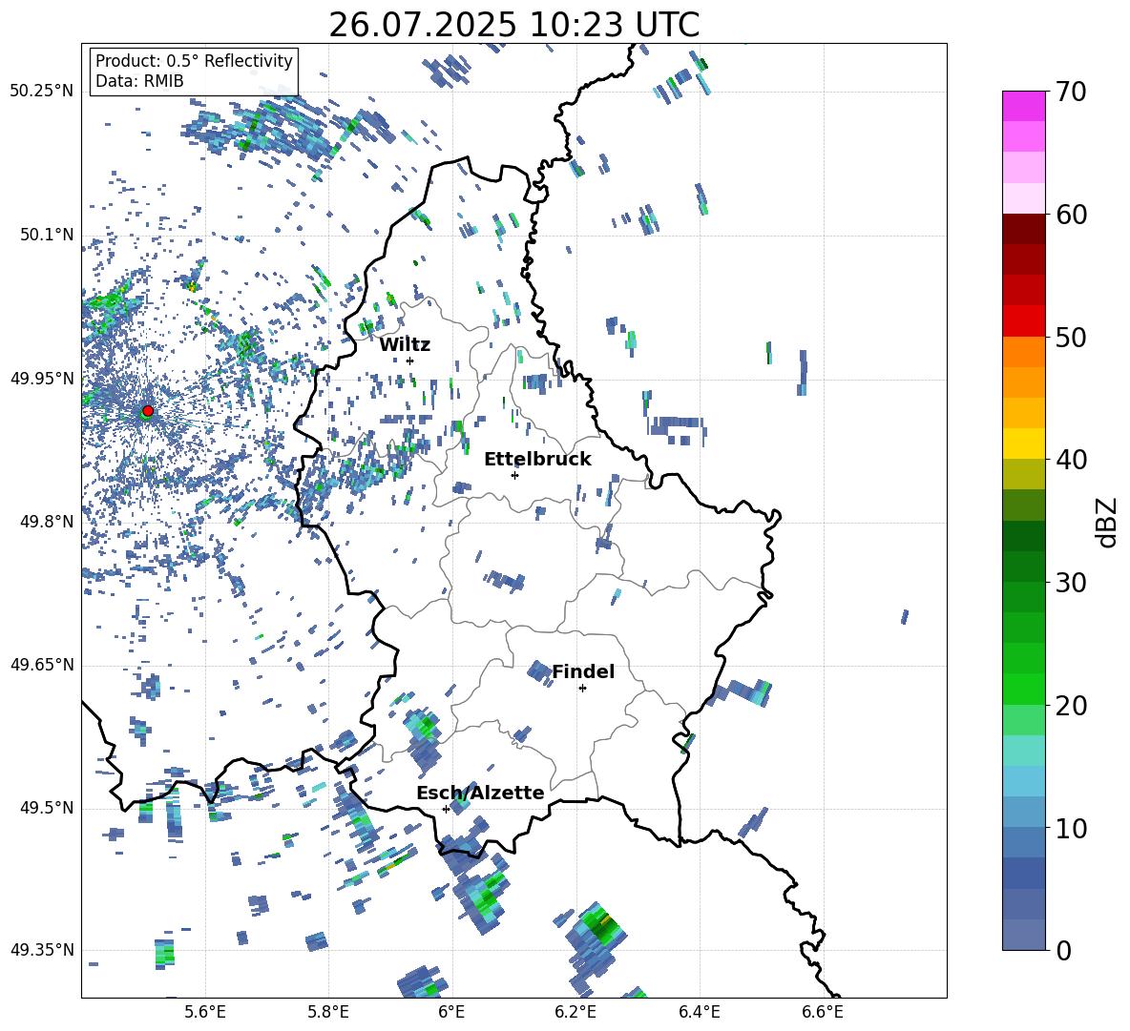Click the 20 tick label on colorbar

pos(1071,706)
